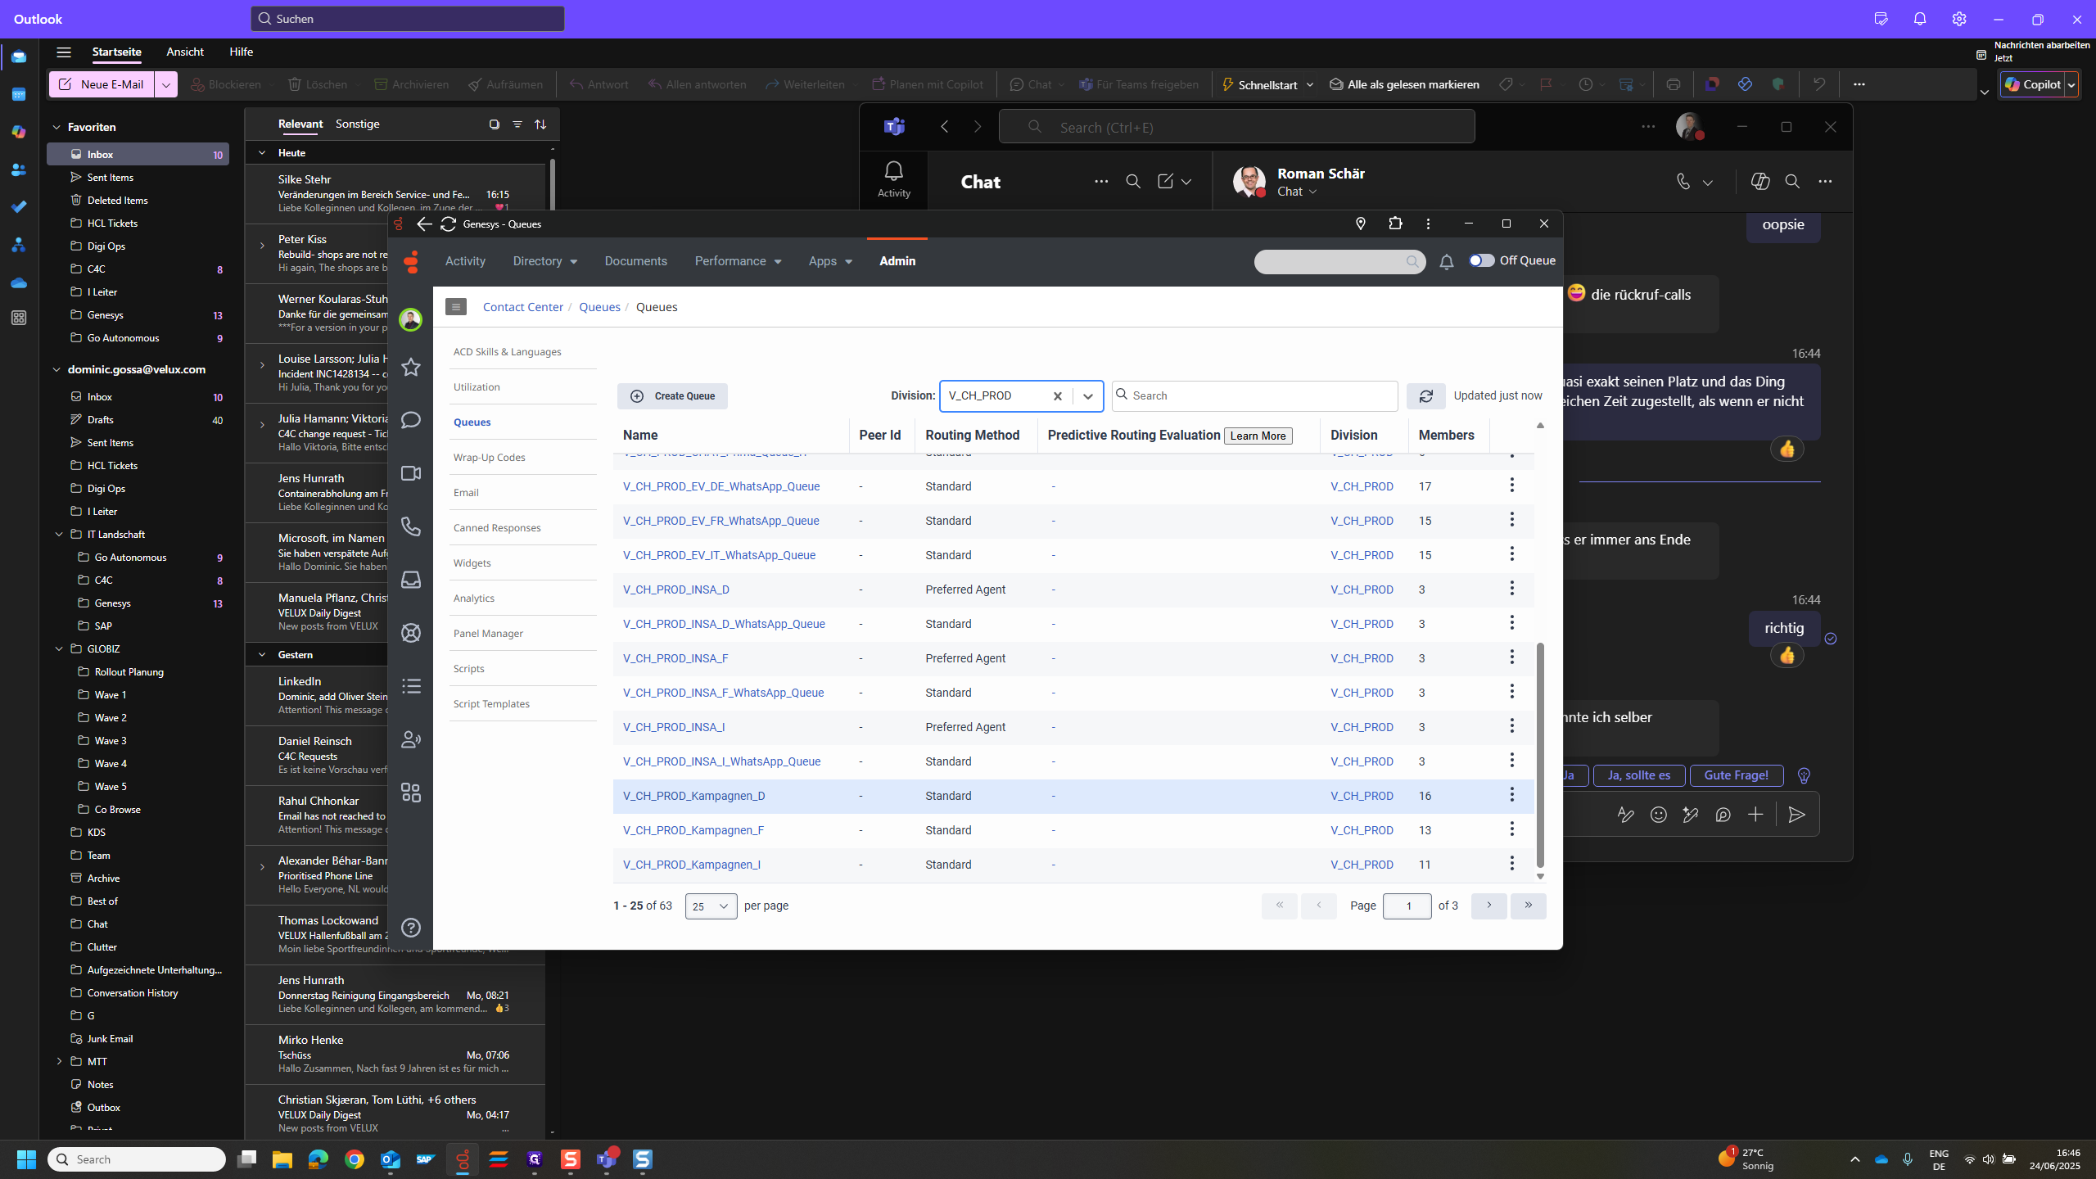Image resolution: width=2096 pixels, height=1179 pixels.
Task: Open the Genesys Activity tab
Action: point(465,261)
